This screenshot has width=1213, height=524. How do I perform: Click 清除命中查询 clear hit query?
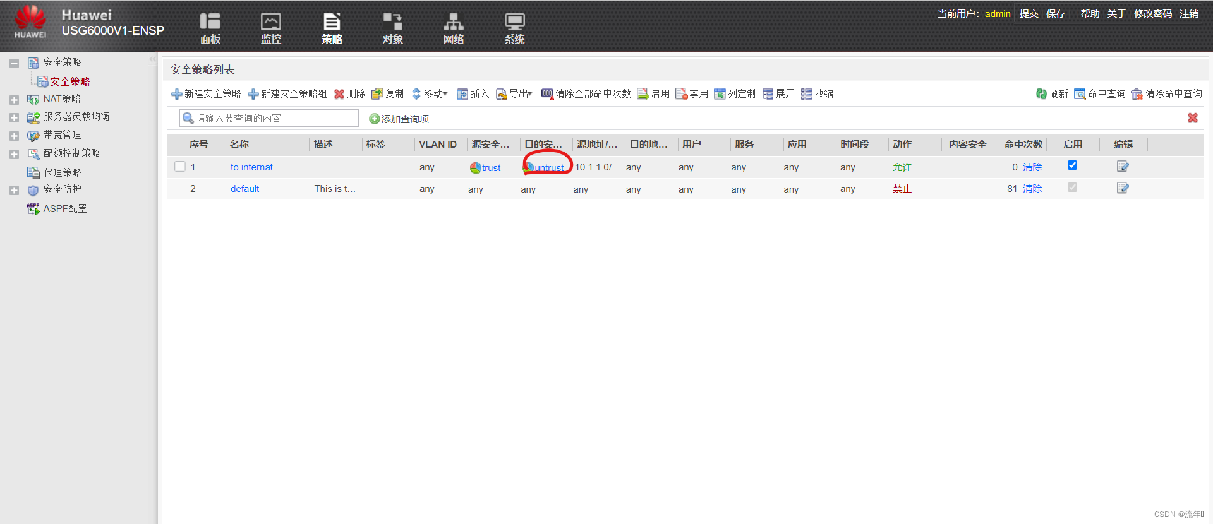(x=1166, y=93)
